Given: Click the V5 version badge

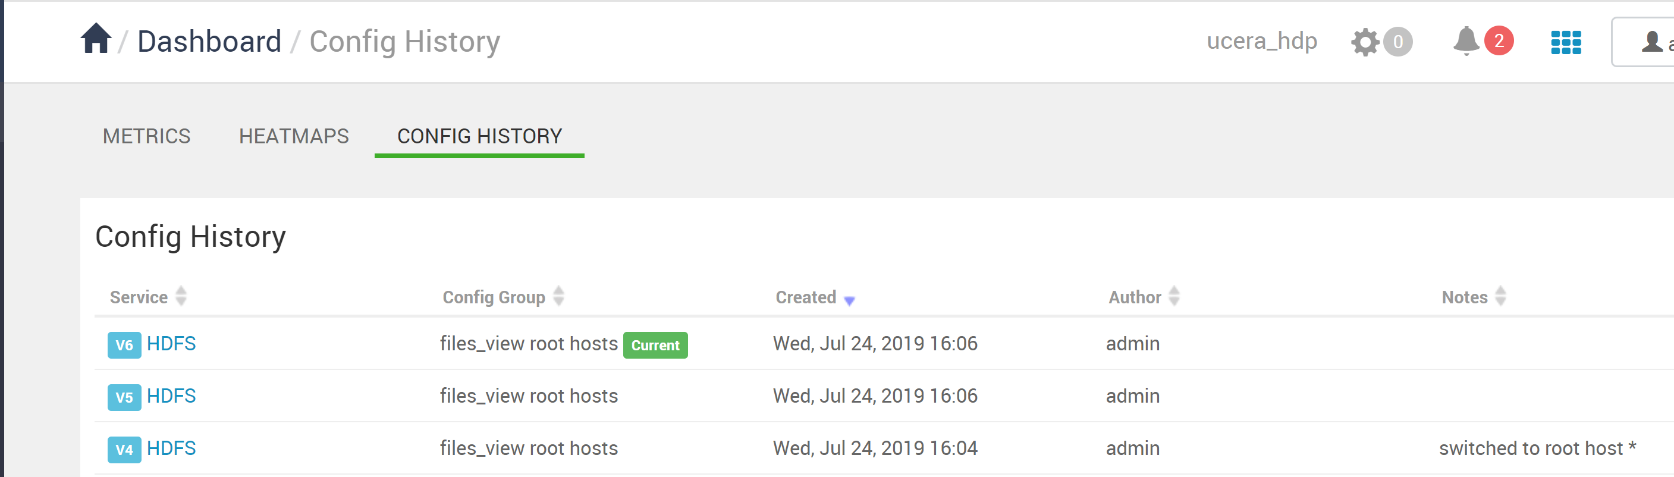Looking at the screenshot, I should (x=124, y=397).
